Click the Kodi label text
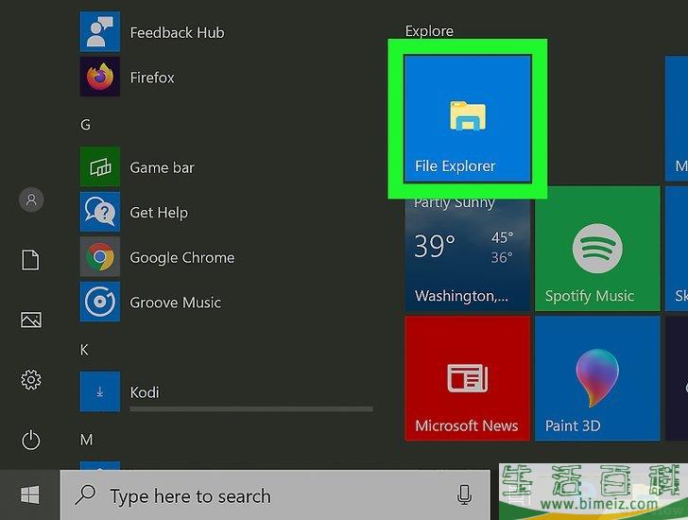The image size is (688, 520). coord(145,392)
